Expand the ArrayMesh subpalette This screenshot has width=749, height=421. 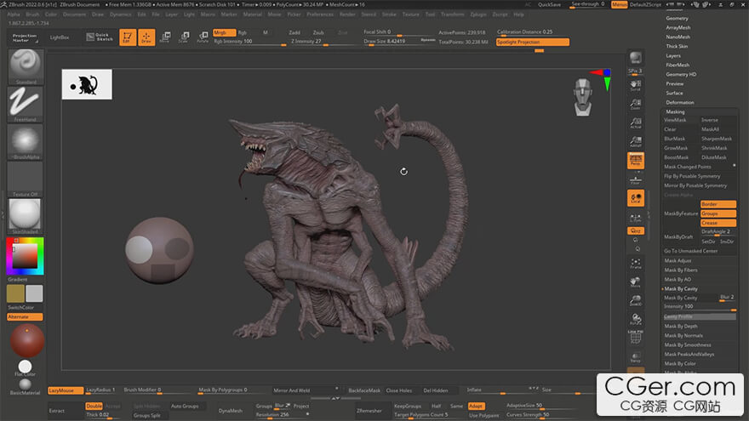pos(678,28)
